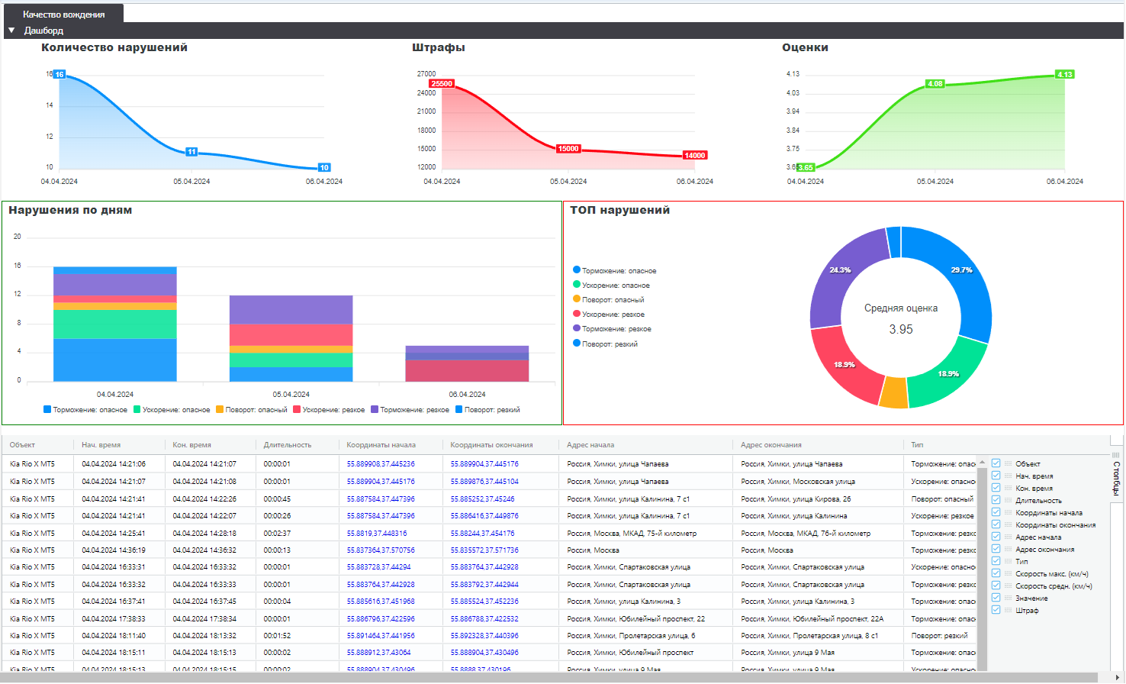Image resolution: width=1126 pixels, height=684 pixels.
Task: Uncheck the Объект column checkbox
Action: coord(996,463)
